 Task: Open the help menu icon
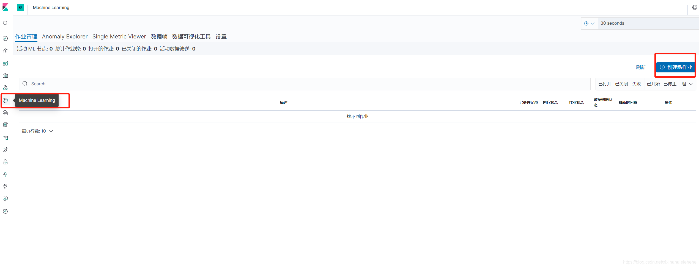coord(695,7)
